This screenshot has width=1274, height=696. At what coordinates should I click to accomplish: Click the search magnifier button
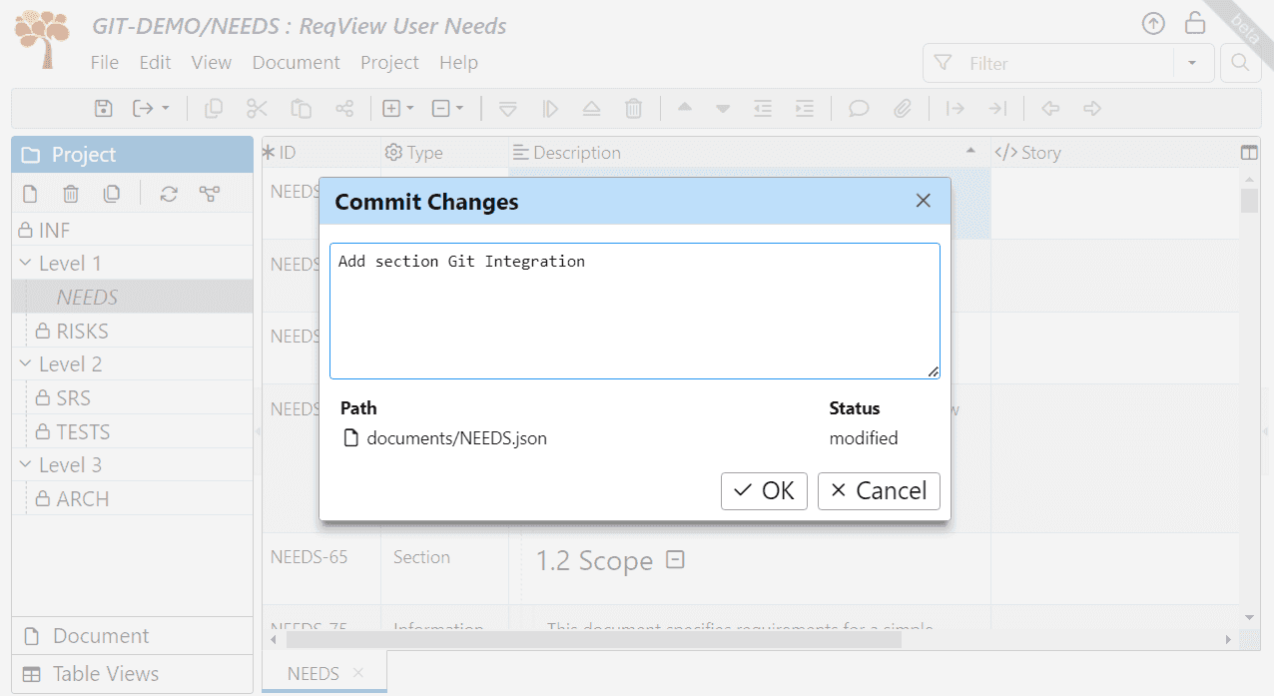pos(1240,63)
